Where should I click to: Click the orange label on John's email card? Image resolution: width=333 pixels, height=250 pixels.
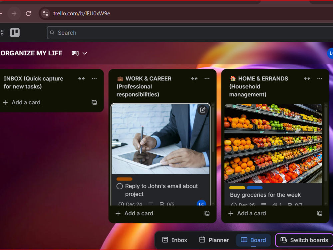tap(125, 179)
